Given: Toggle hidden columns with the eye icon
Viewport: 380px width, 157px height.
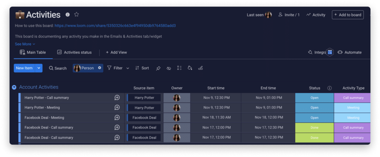Looking at the screenshot, I should (169, 68).
